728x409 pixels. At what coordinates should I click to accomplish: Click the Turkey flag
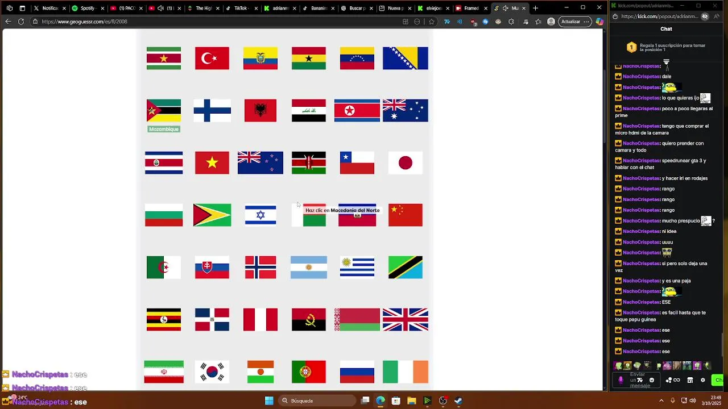(212, 59)
